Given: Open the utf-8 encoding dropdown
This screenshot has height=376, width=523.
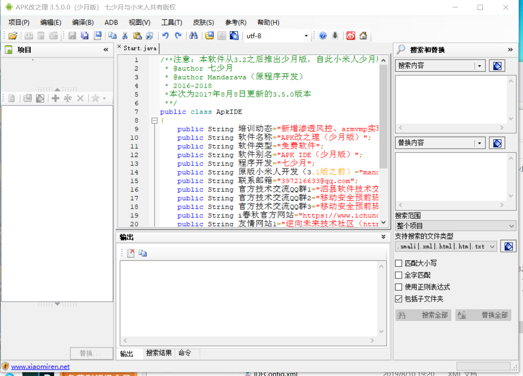Looking at the screenshot, I should point(306,36).
